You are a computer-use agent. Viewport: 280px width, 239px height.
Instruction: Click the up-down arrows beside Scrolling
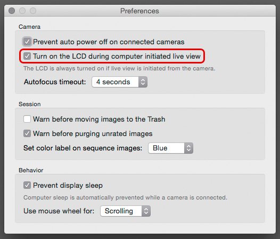pos(146,211)
